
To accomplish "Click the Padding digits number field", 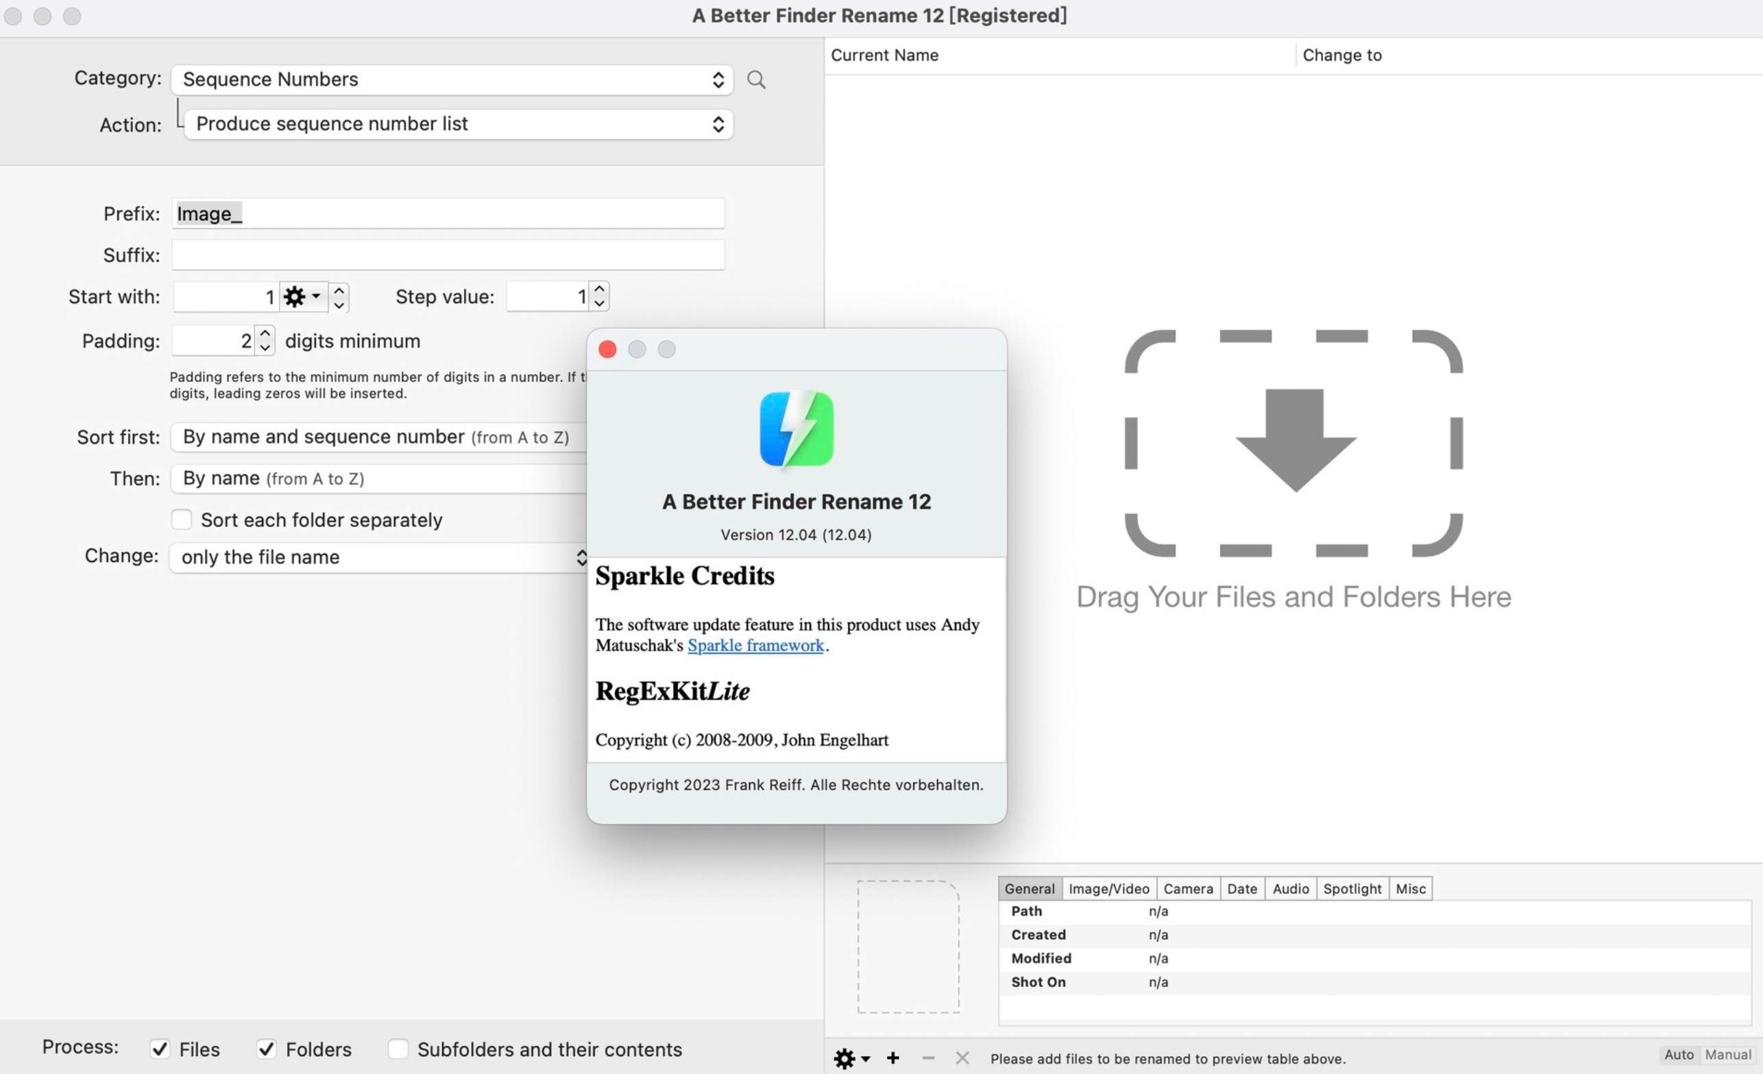I will [214, 340].
